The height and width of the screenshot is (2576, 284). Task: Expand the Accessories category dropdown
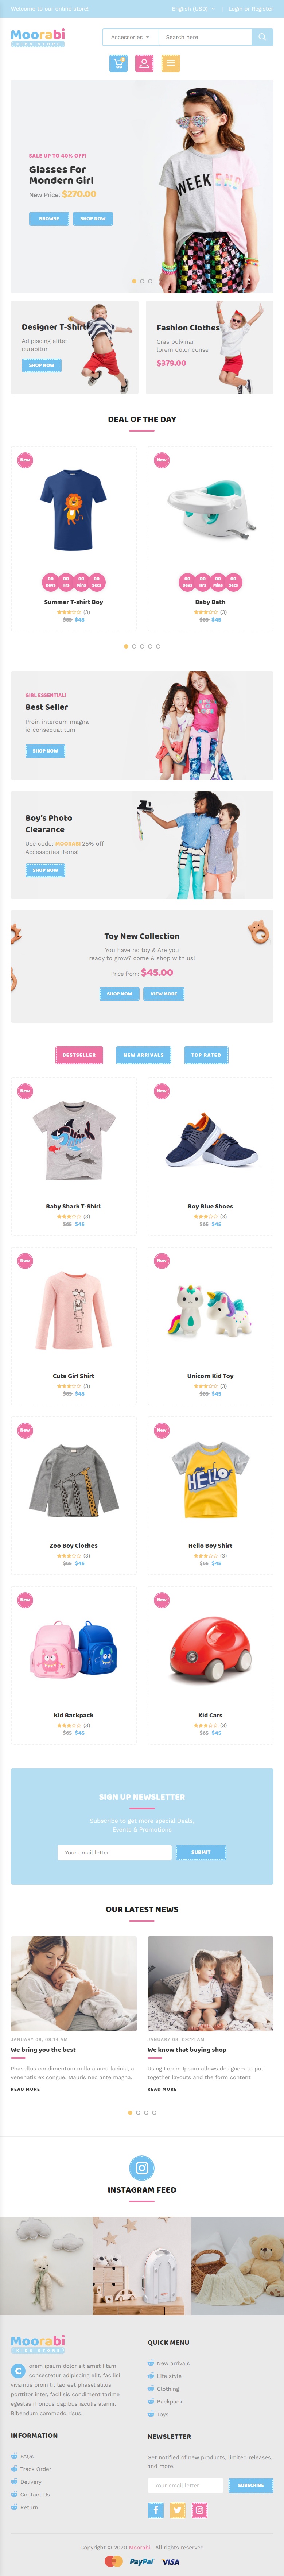click(130, 37)
